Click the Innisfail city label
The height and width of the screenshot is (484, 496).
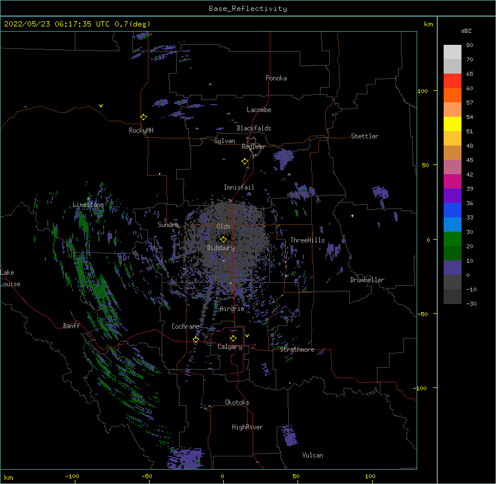(x=239, y=187)
